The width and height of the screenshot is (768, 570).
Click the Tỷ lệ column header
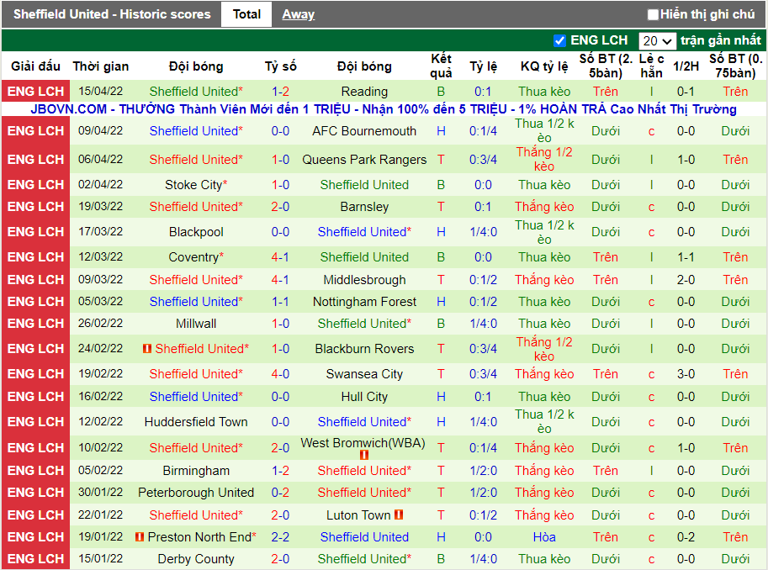483,66
